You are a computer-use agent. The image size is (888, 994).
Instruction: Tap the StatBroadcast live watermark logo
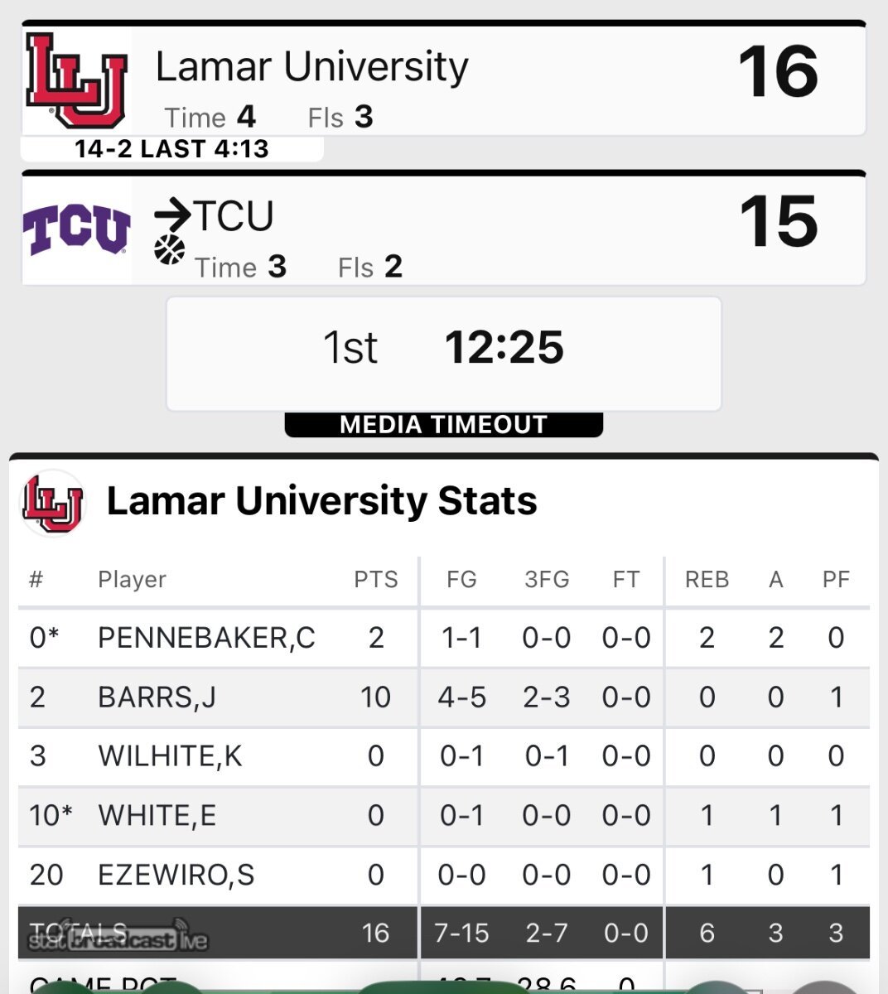pyautogui.click(x=118, y=940)
